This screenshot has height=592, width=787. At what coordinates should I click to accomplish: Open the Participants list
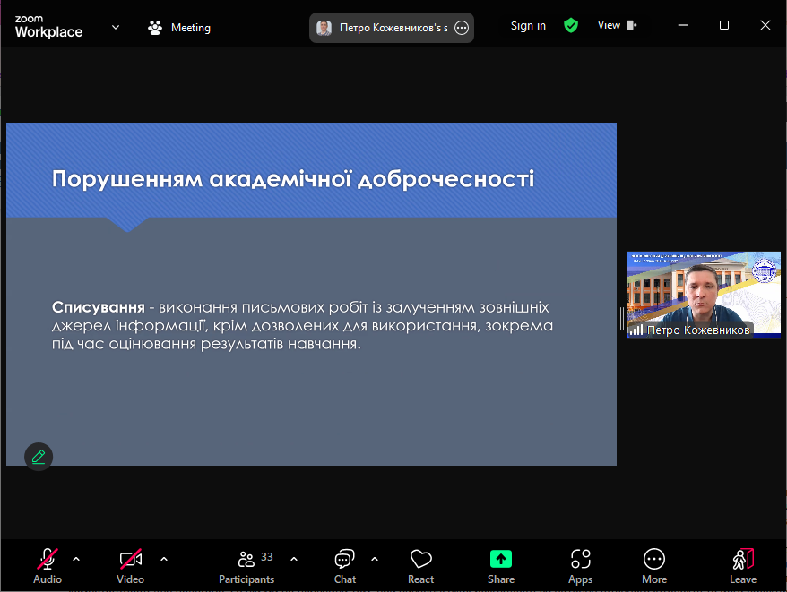(246, 559)
